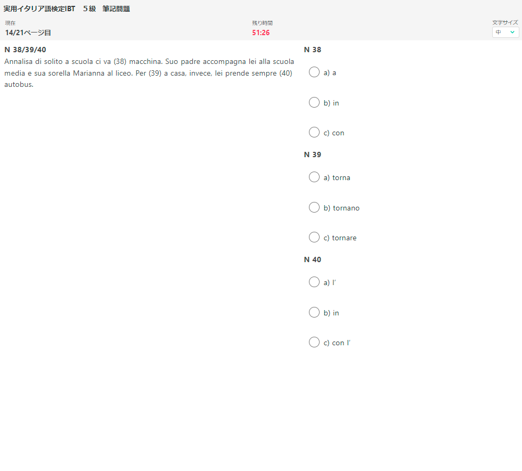The height and width of the screenshot is (471, 522).
Task: Open the 文字サイズ font size dropdown
Action: point(505,33)
